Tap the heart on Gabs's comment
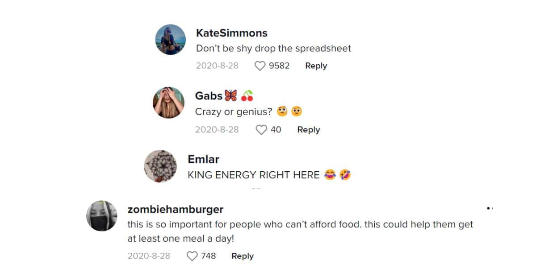The height and width of the screenshot is (280, 536). [x=261, y=130]
